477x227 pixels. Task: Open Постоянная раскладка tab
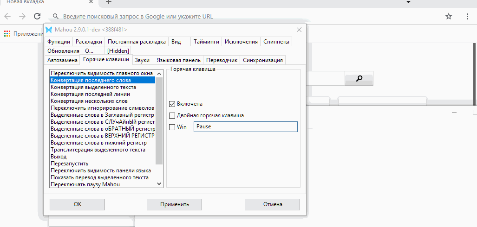(x=137, y=42)
